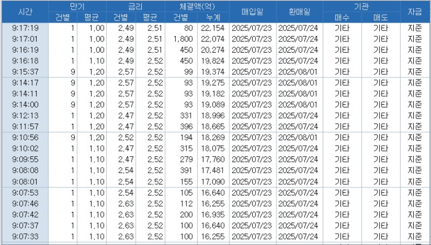The height and width of the screenshot is (245, 431).
Task: Click the 평균 sub-header under 금리
Action: pyautogui.click(x=150, y=17)
